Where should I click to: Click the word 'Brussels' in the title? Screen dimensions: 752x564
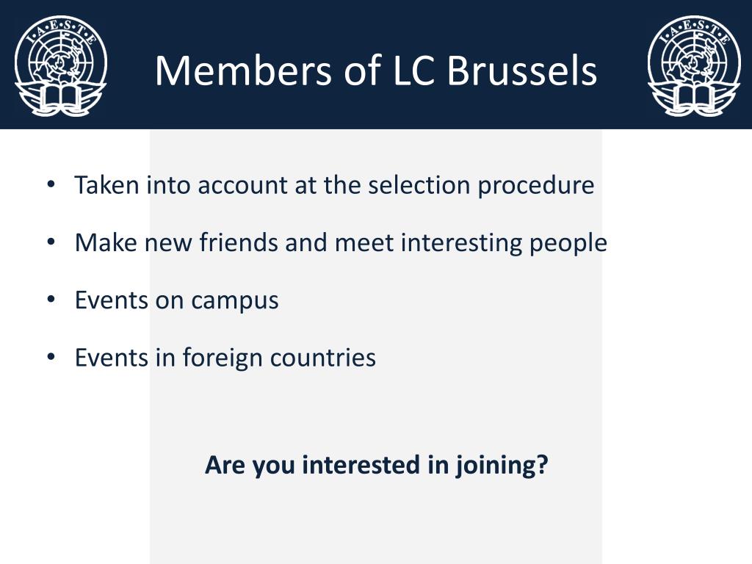[x=522, y=70]
